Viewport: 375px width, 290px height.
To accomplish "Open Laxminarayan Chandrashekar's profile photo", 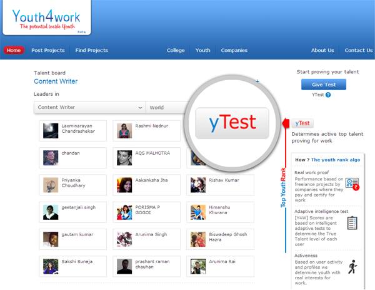I will coord(51,131).
